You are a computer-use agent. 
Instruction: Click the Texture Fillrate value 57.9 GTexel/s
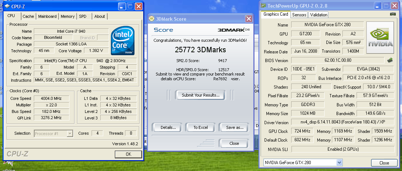pos(375,96)
